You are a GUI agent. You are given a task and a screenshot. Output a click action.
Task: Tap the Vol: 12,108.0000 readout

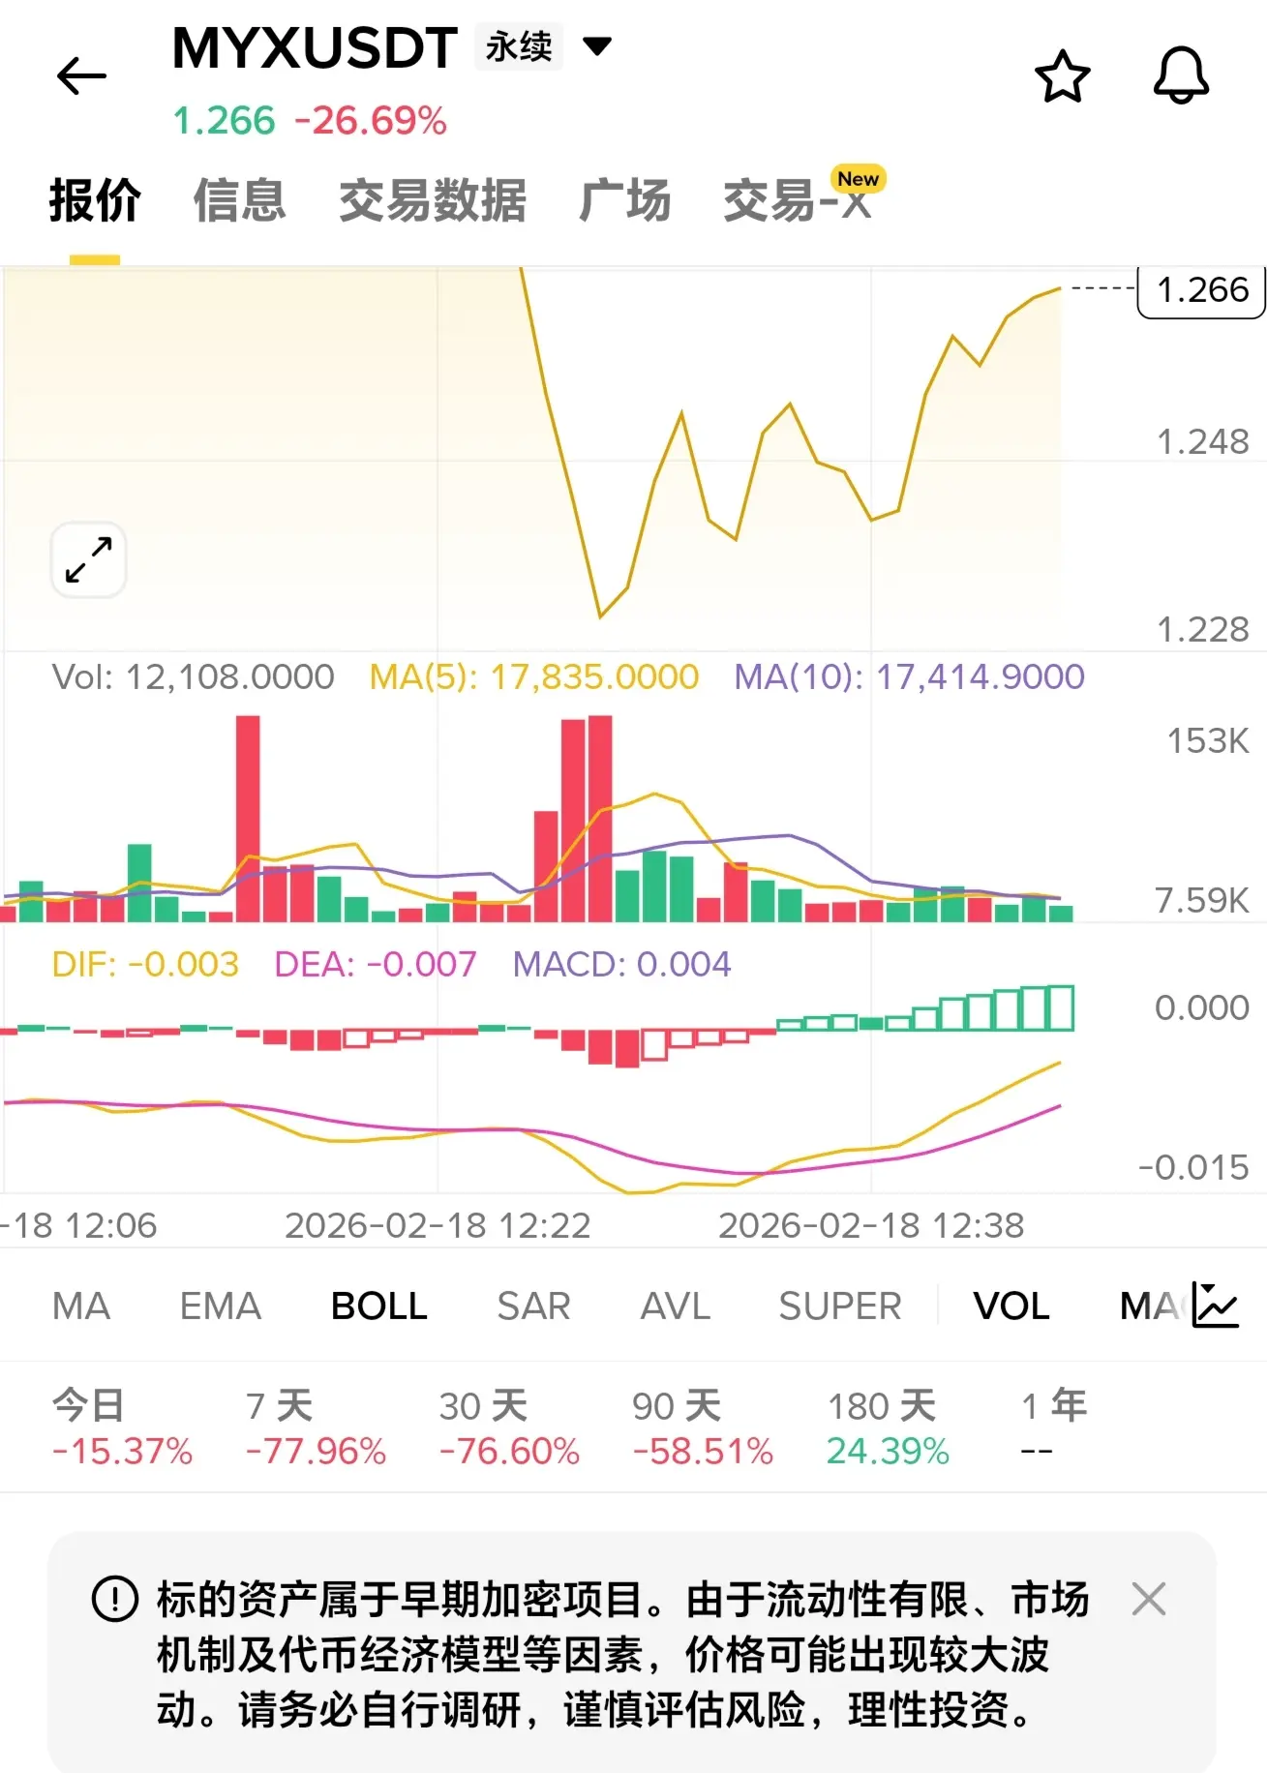tap(193, 676)
